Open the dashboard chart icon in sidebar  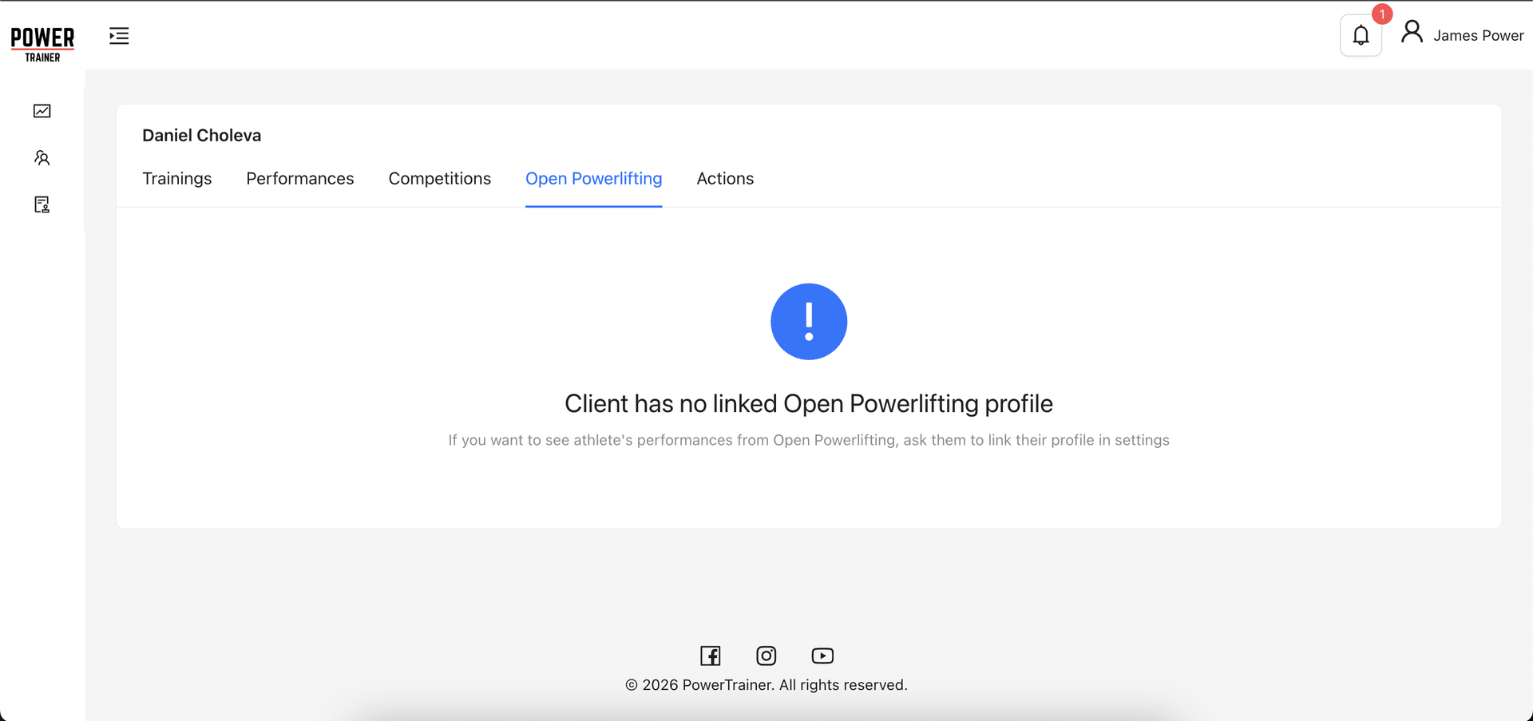tap(42, 111)
